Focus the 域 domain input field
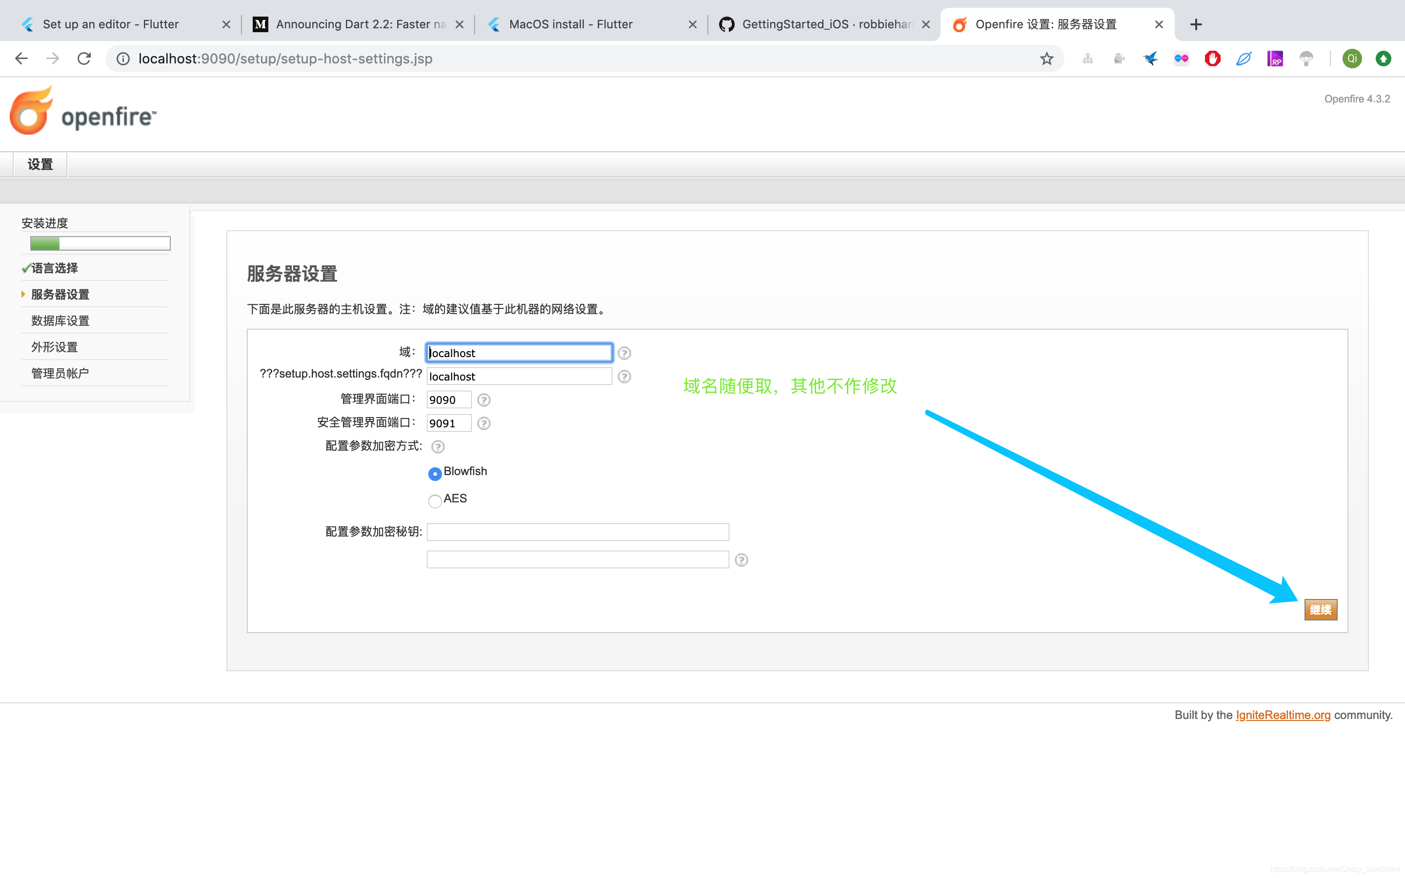The height and width of the screenshot is (878, 1405). [x=519, y=353]
